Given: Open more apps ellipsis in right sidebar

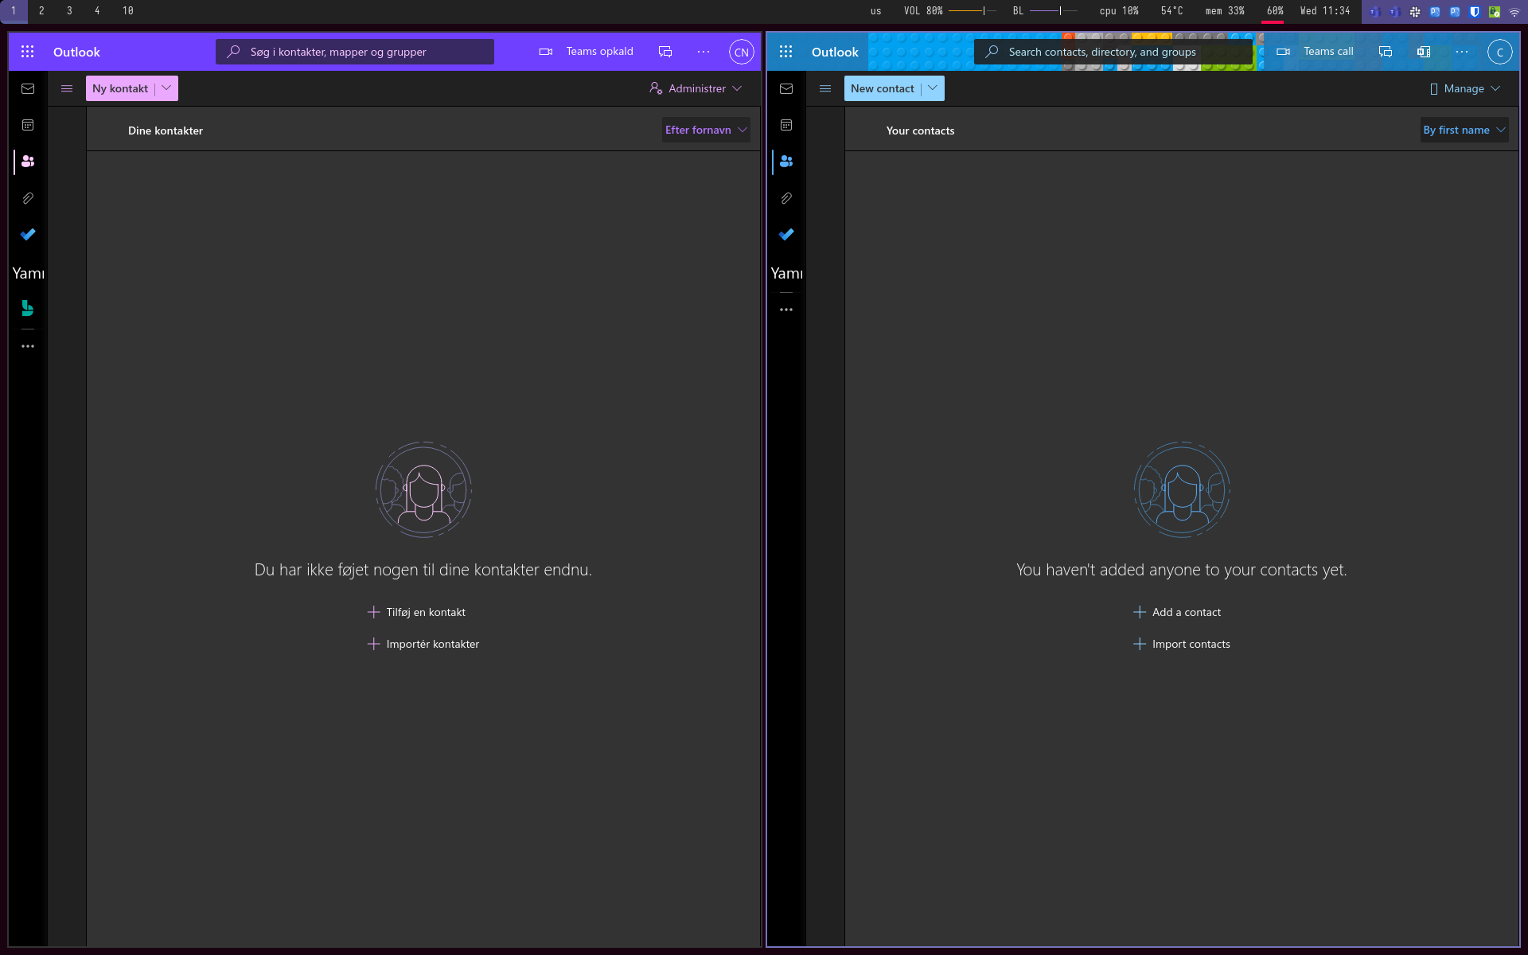Looking at the screenshot, I should pos(786,310).
